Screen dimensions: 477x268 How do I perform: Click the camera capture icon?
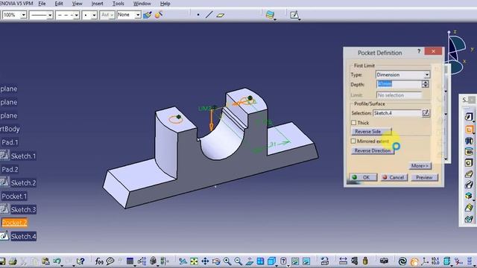pyautogui.click(x=384, y=261)
